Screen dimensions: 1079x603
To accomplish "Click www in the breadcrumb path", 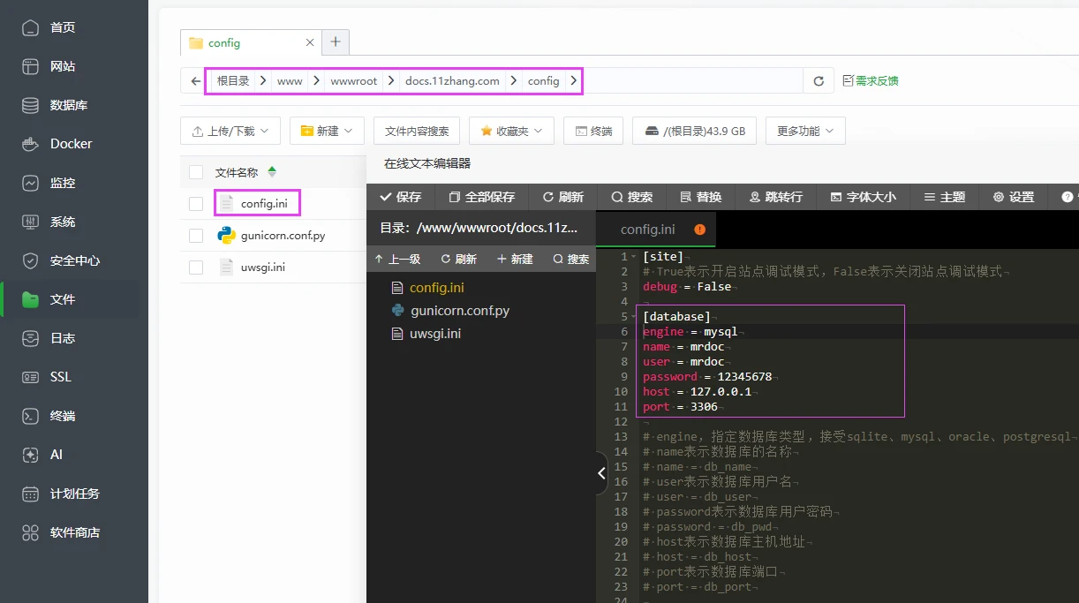I will 290,81.
